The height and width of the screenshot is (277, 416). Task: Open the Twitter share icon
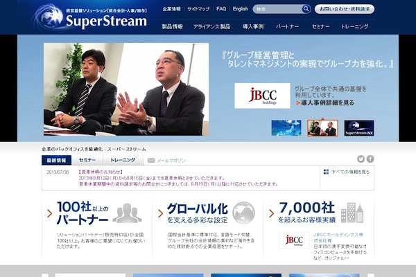coord(361,159)
